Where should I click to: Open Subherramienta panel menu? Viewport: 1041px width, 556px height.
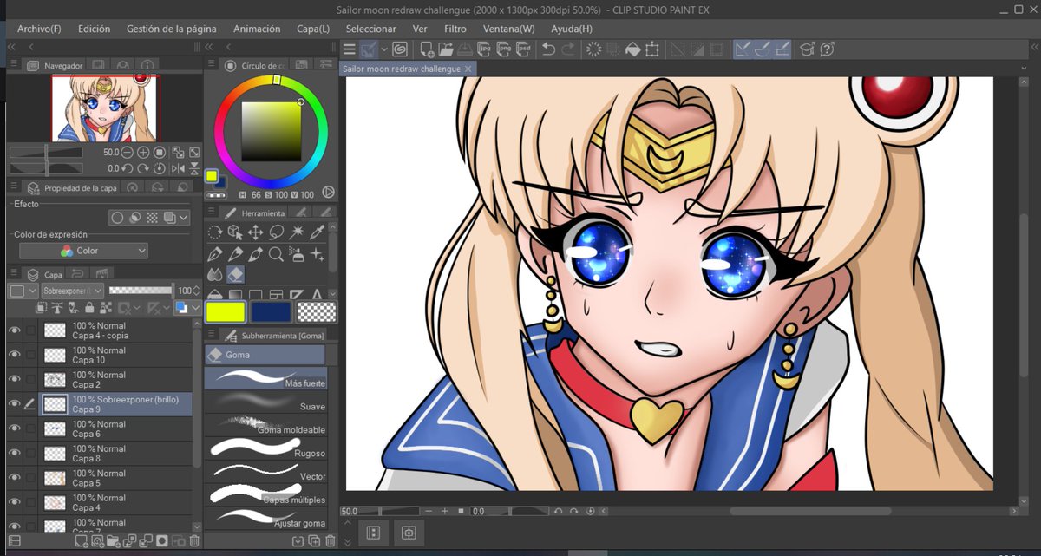coord(213,334)
